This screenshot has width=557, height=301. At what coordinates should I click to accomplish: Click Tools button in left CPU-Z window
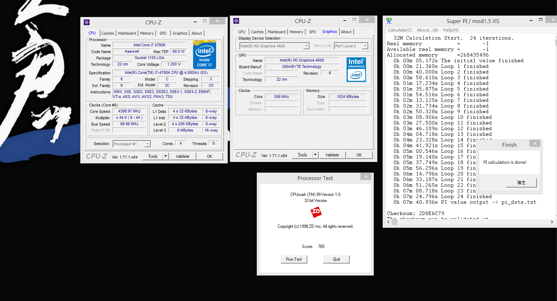point(153,156)
